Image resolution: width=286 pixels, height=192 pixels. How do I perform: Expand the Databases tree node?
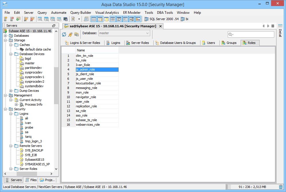(5, 36)
